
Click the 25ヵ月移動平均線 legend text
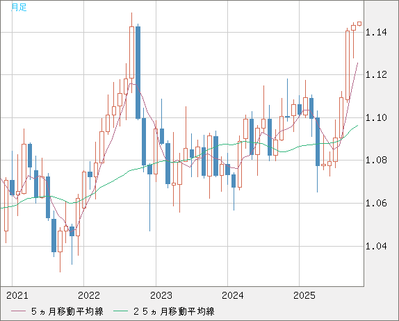pyautogui.click(x=174, y=311)
